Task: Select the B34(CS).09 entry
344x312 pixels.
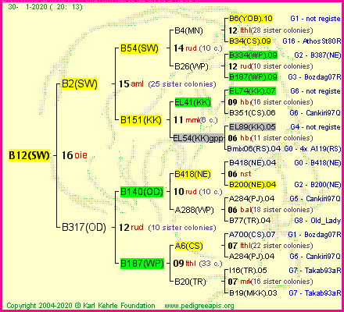Action: pyautogui.click(x=250, y=41)
